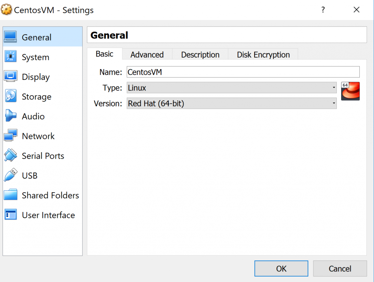Select Network in the settings list
This screenshot has width=374, height=282.
(42, 136)
